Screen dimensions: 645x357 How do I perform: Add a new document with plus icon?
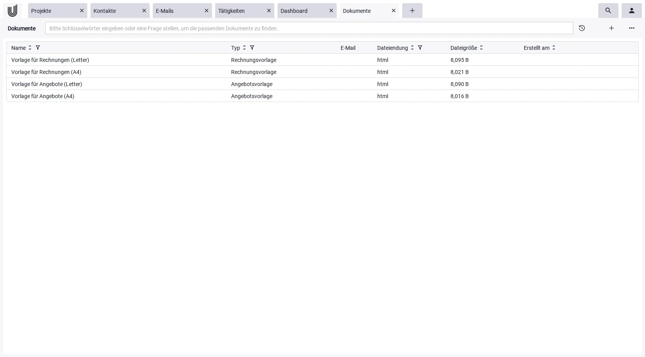pyautogui.click(x=611, y=28)
